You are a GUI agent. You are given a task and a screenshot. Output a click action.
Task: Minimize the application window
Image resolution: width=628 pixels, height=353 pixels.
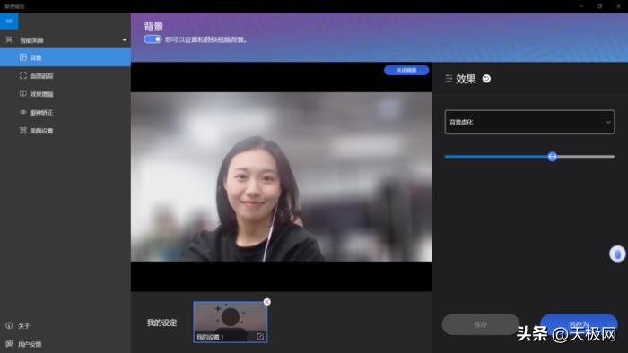click(581, 6)
